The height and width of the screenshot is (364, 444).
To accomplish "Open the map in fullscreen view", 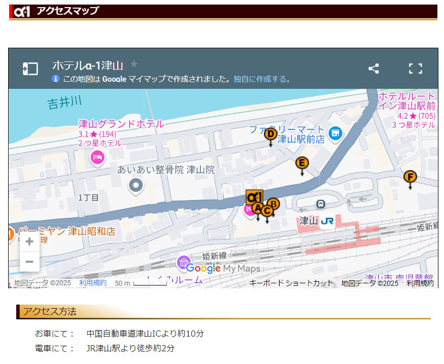I will pos(416,69).
